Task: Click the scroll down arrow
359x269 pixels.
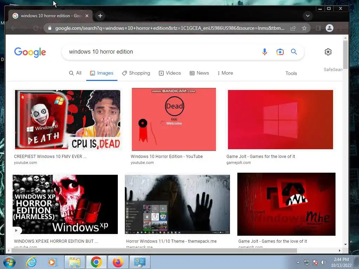Action: pyautogui.click(x=345, y=244)
